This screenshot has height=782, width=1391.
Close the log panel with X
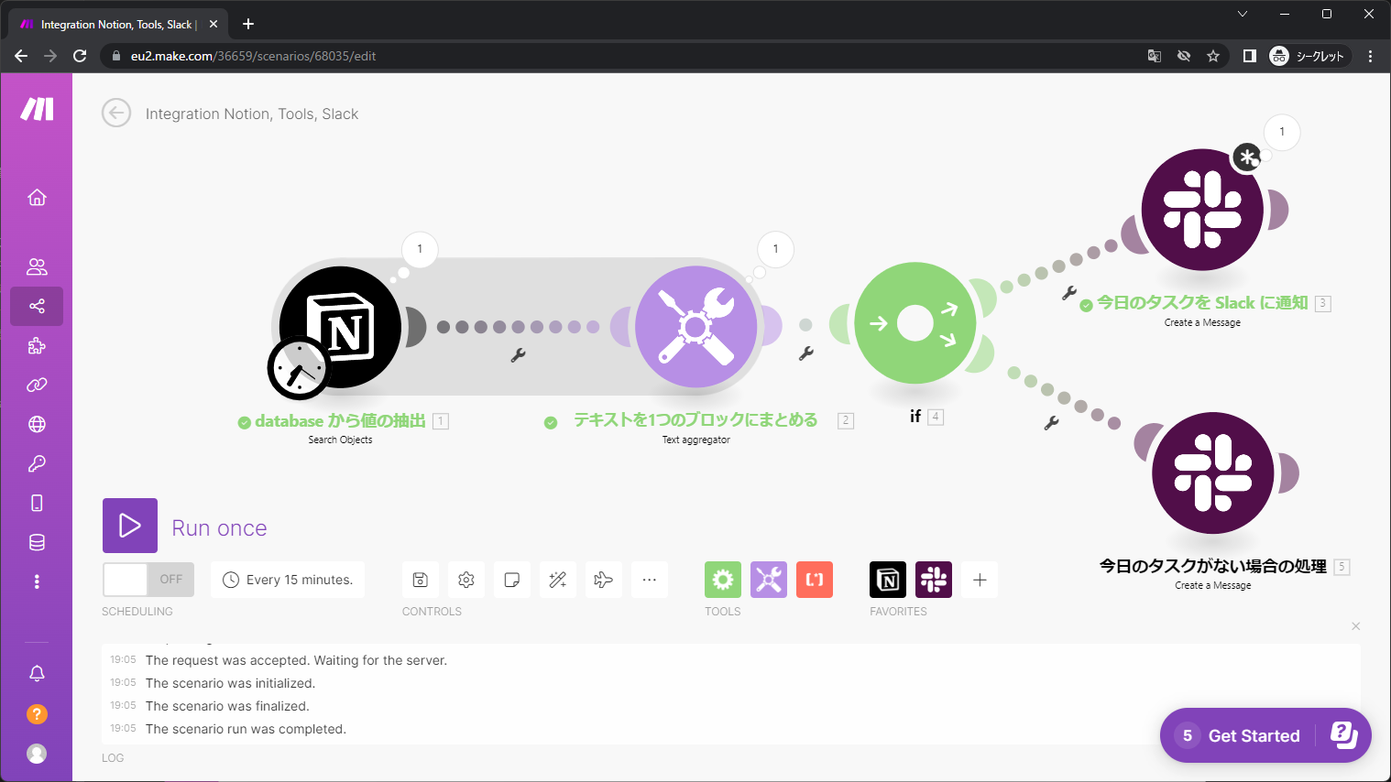(x=1355, y=626)
